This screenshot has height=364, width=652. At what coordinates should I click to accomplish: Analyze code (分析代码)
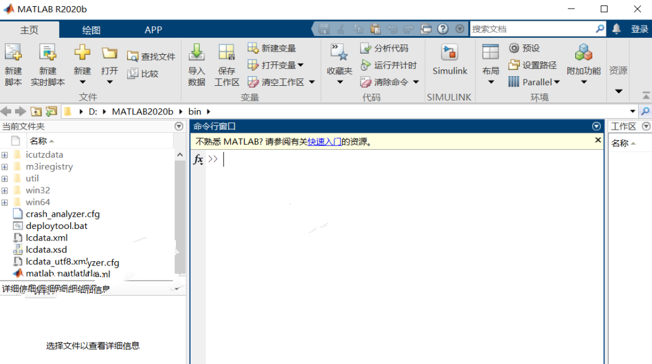[x=384, y=48]
